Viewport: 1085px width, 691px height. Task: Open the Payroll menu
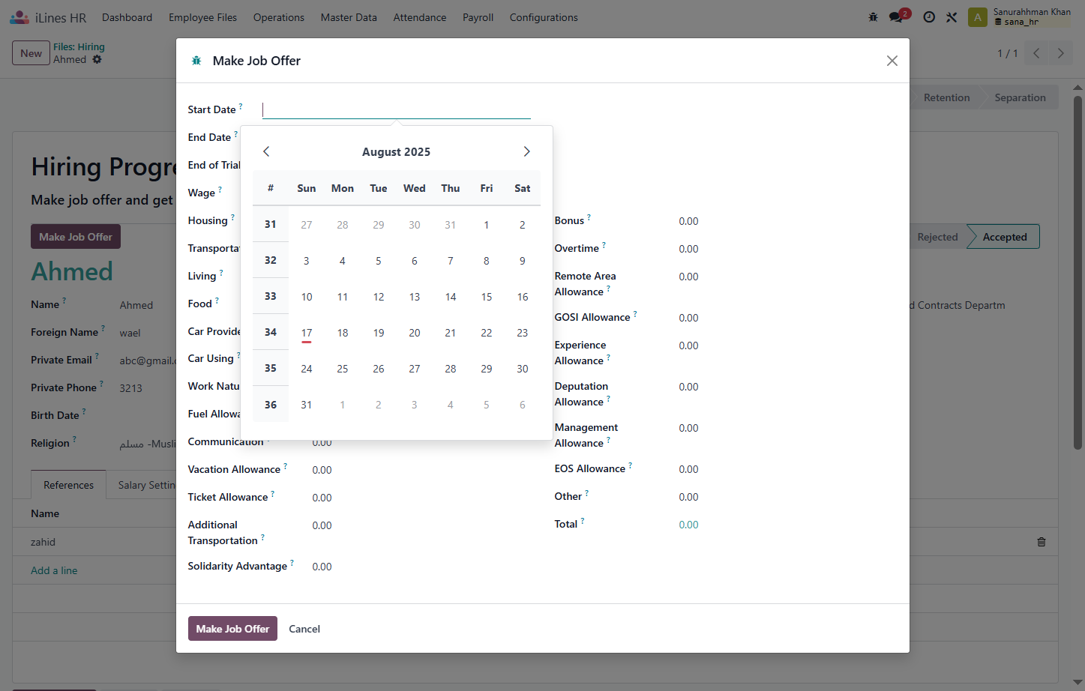click(x=478, y=17)
